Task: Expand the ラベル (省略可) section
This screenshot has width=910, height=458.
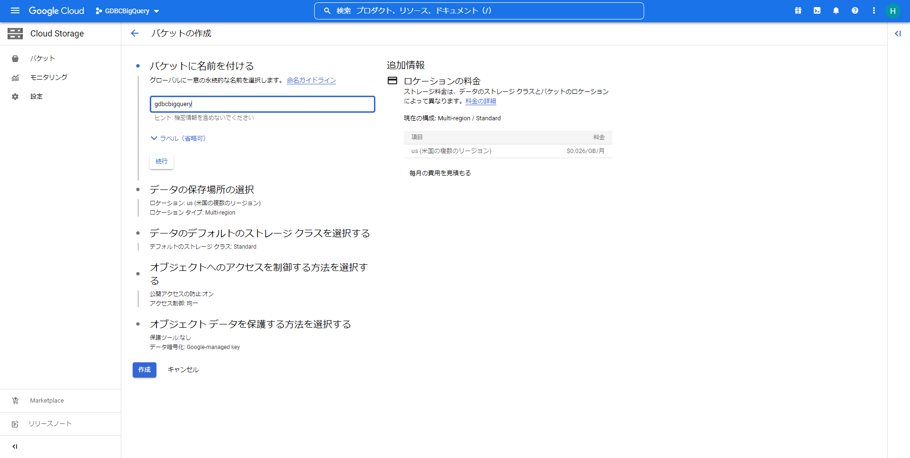Action: click(178, 138)
